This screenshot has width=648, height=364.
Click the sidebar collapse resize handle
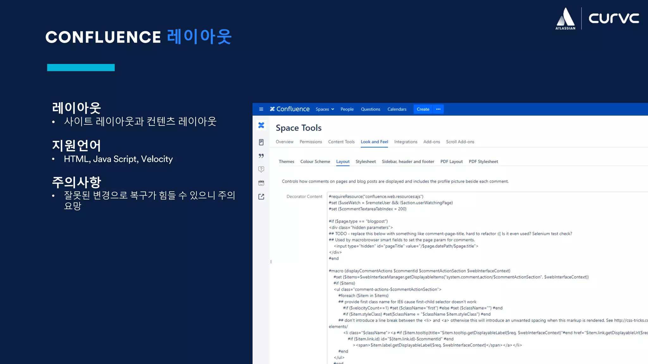tap(271, 262)
